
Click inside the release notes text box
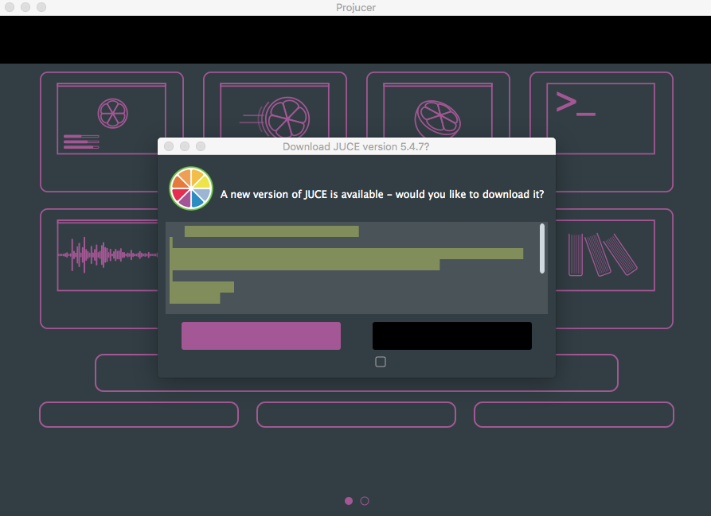[357, 267]
